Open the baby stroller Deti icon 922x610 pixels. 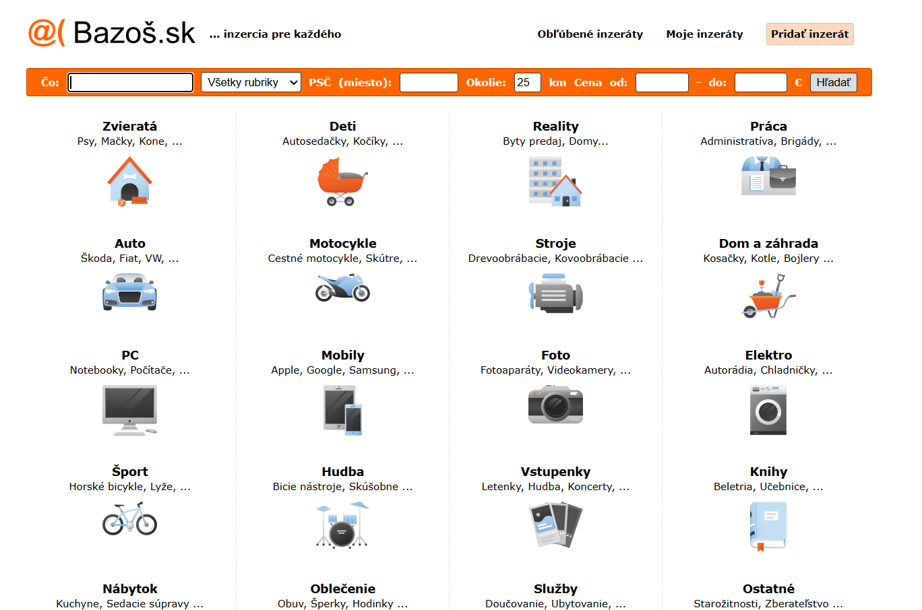(342, 182)
